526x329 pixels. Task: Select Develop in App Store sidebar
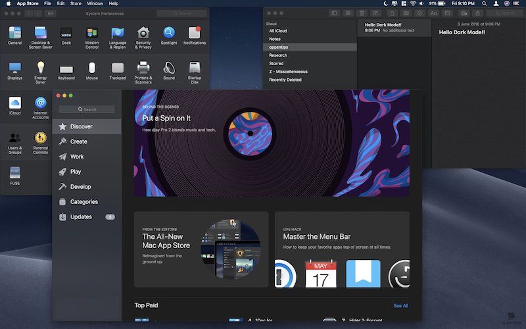point(80,187)
